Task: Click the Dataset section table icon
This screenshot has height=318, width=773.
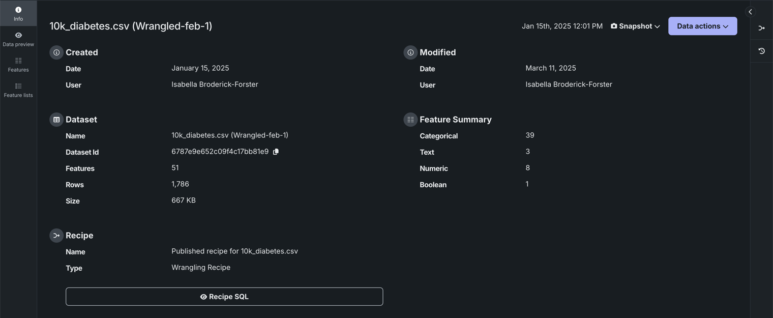Action: coord(56,120)
